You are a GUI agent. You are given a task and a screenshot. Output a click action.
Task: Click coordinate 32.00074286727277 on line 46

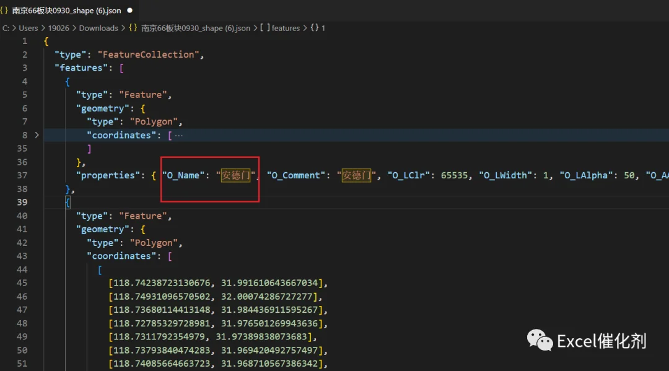266,297
